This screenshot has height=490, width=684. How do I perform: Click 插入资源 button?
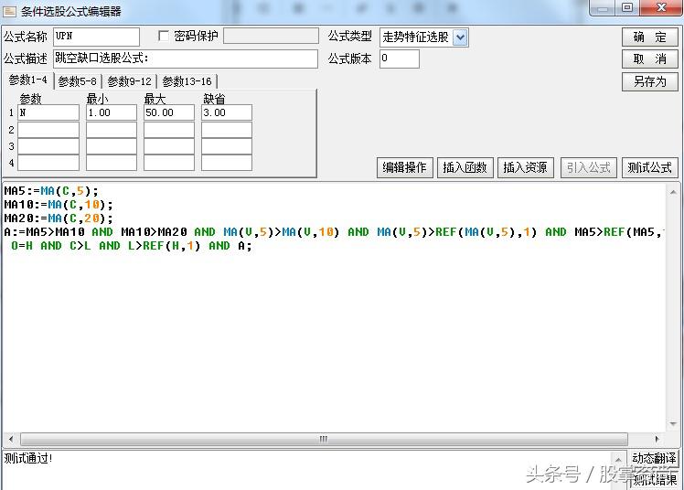(x=525, y=168)
